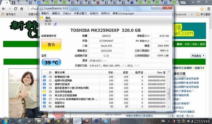Click the status orb of row DE
The width and height of the screenshot is (212, 124).
click(44, 106)
